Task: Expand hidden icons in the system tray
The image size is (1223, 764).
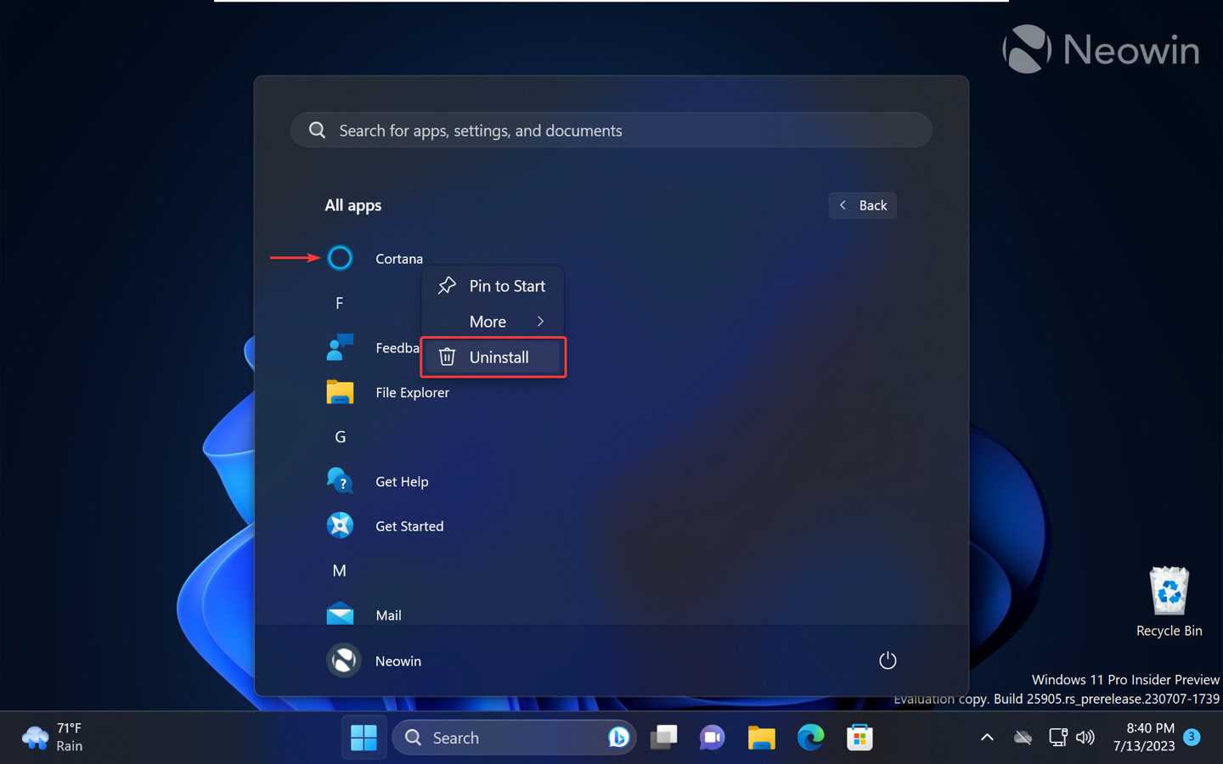Action: (x=986, y=737)
